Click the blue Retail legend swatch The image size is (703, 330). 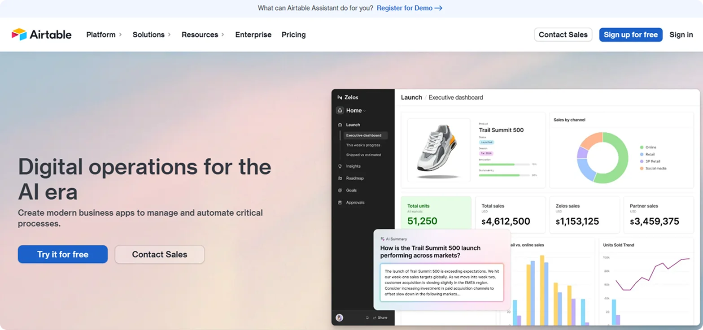click(642, 154)
